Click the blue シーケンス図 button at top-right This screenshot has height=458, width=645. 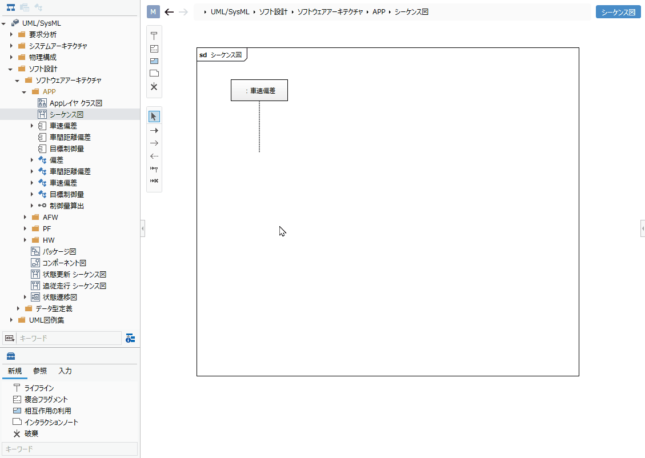point(618,13)
